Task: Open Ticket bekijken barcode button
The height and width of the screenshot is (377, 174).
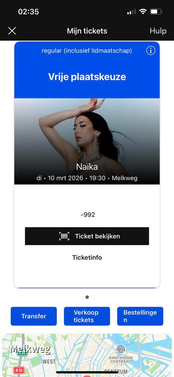Action: 87,236
